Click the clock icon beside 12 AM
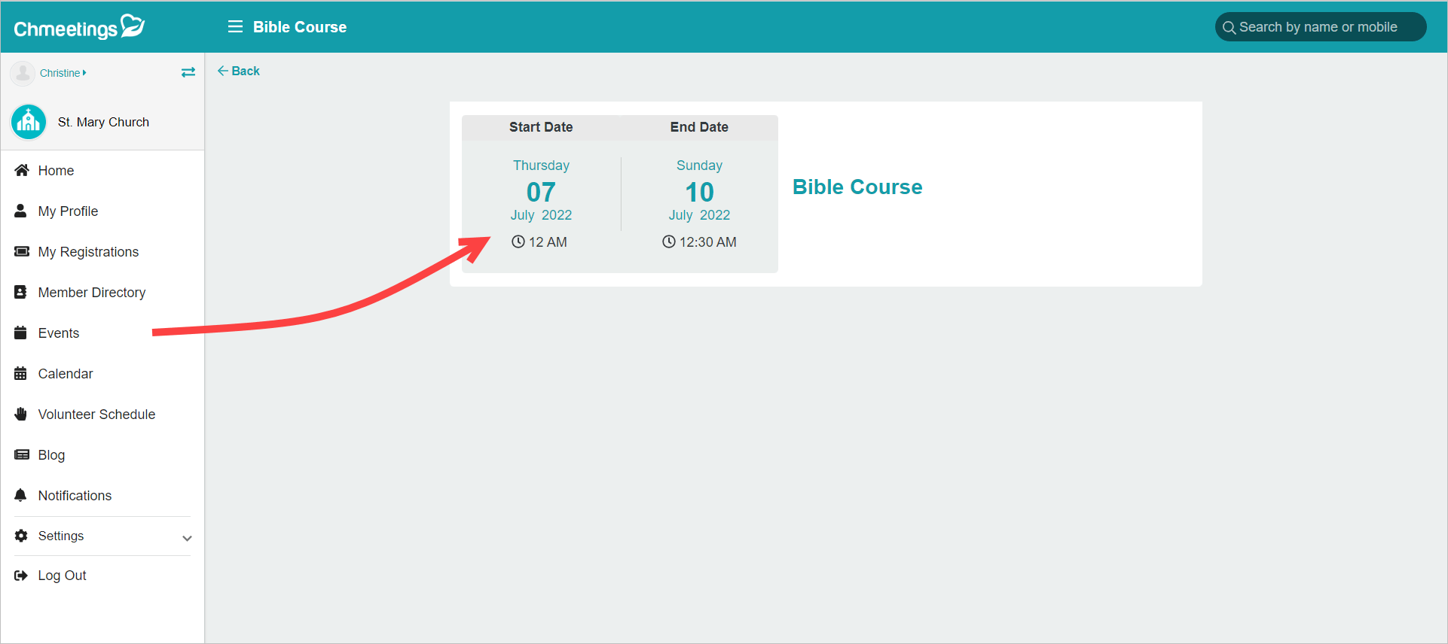Viewport: 1448px width, 644px height. tap(518, 241)
